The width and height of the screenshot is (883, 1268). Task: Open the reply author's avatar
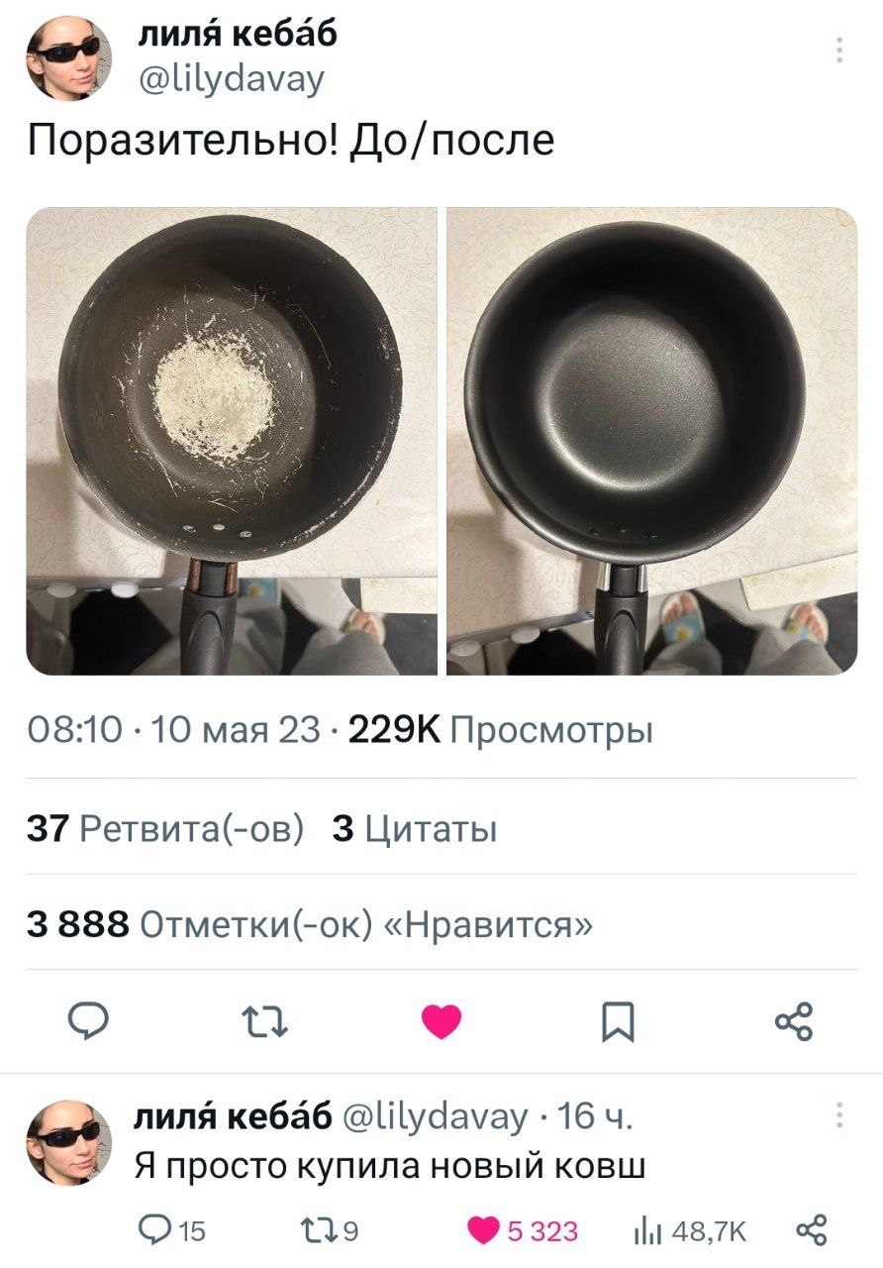68,1142
